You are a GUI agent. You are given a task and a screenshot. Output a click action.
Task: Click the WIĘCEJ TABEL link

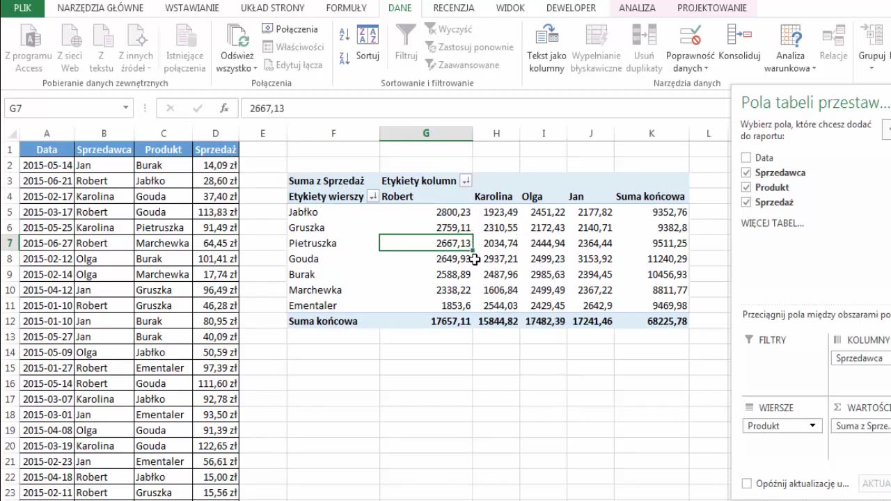pyautogui.click(x=772, y=223)
